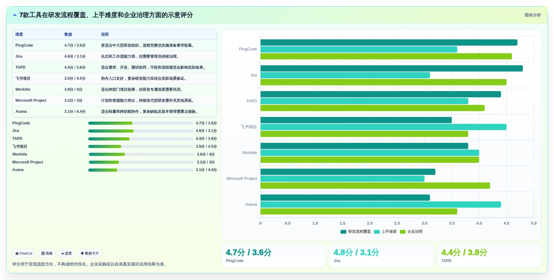Click the 图表分析 label in header

(533, 15)
